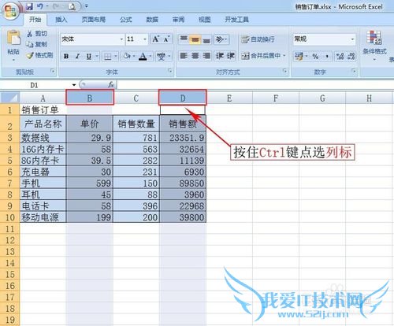Decrease font size with the small A
Image resolution: width=394 pixels, height=326 pixels.
(x=166, y=39)
